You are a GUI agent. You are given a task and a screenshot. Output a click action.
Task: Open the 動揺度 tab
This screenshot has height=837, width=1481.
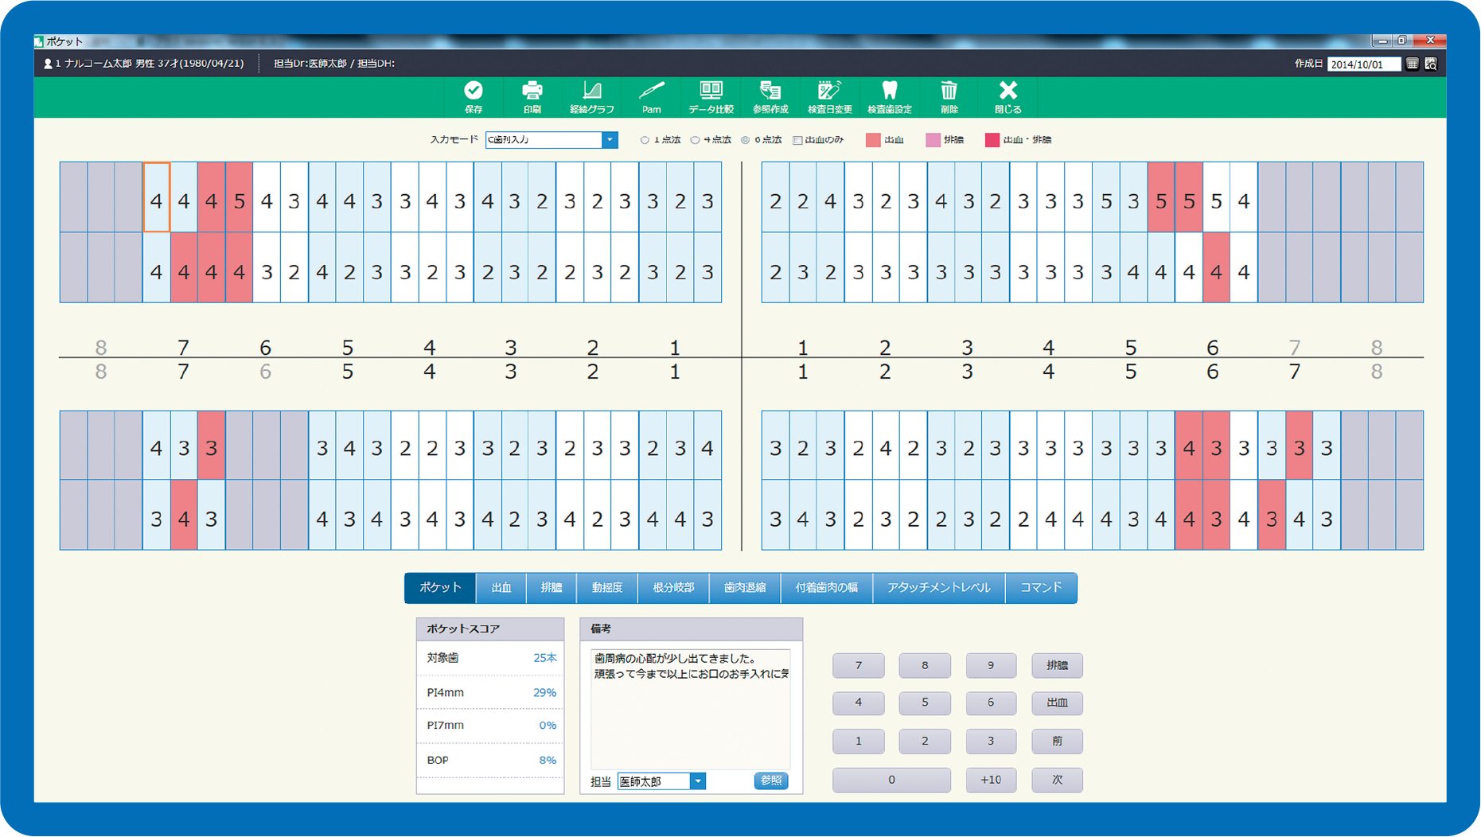click(x=607, y=588)
